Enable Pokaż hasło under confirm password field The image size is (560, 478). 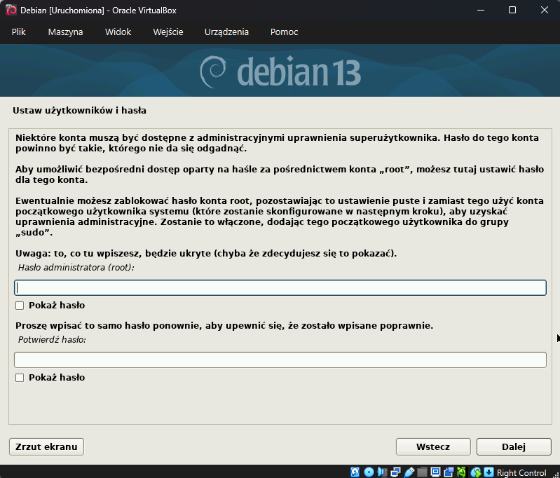[20, 378]
